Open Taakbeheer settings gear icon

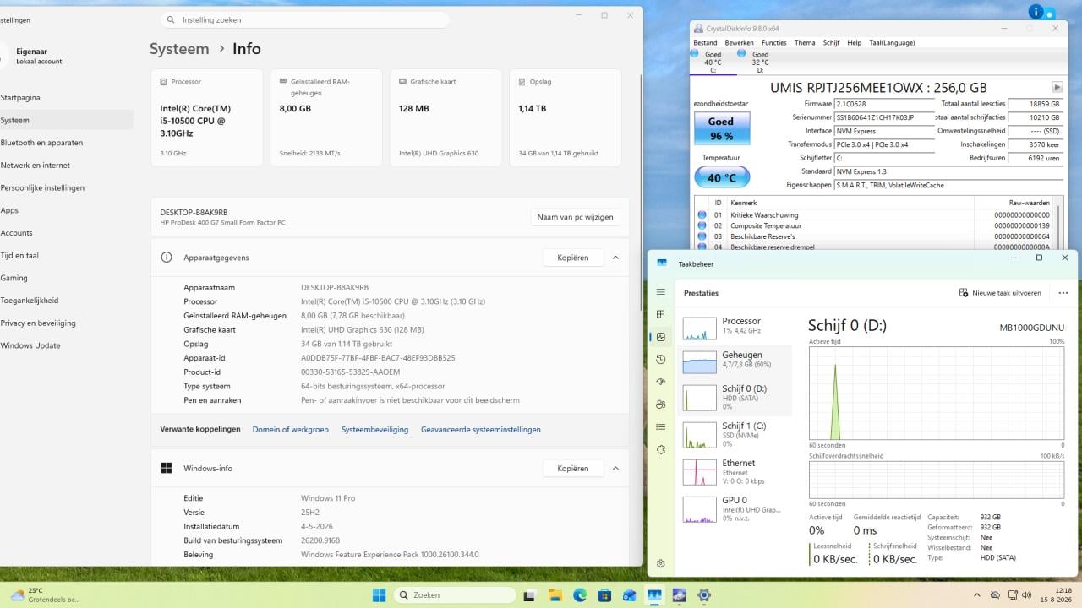coord(661,563)
